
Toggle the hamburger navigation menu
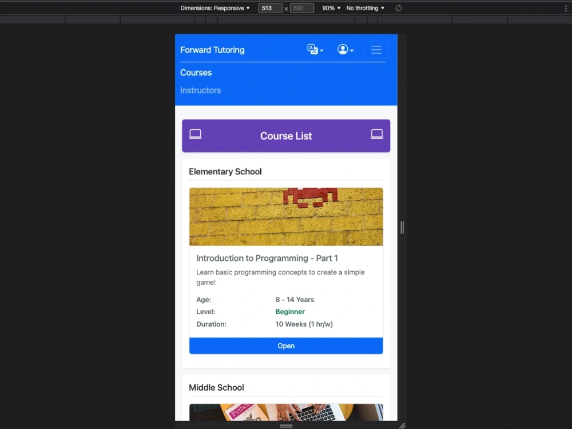click(376, 50)
